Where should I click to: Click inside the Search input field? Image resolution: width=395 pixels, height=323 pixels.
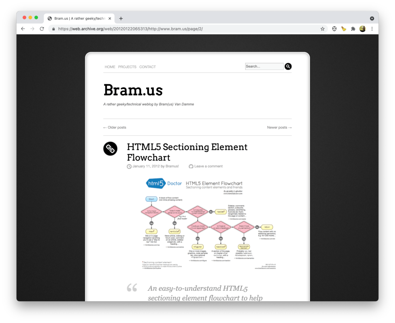coord(265,66)
